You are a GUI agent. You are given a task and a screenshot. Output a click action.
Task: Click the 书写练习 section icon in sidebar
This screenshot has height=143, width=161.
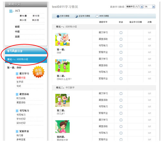point(17,111)
